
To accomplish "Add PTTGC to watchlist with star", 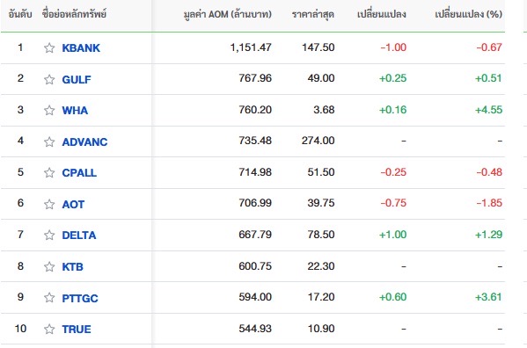I will click(x=49, y=298).
